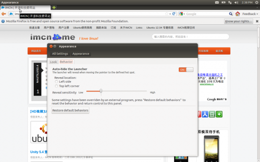Click the phone advertisement image
Viewport: 260px width, 162px height.
pos(211,149)
